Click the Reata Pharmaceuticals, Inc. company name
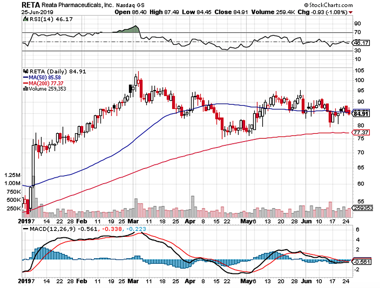The image size is (380, 288). (x=78, y=5)
